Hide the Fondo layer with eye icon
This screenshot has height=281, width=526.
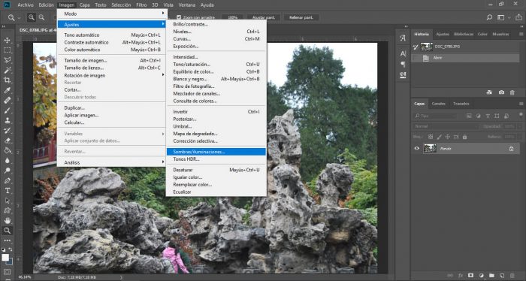point(416,149)
